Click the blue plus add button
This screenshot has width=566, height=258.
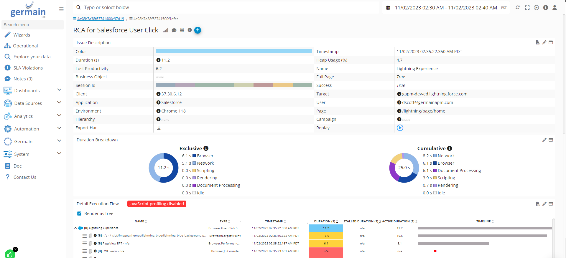pyautogui.click(x=198, y=30)
